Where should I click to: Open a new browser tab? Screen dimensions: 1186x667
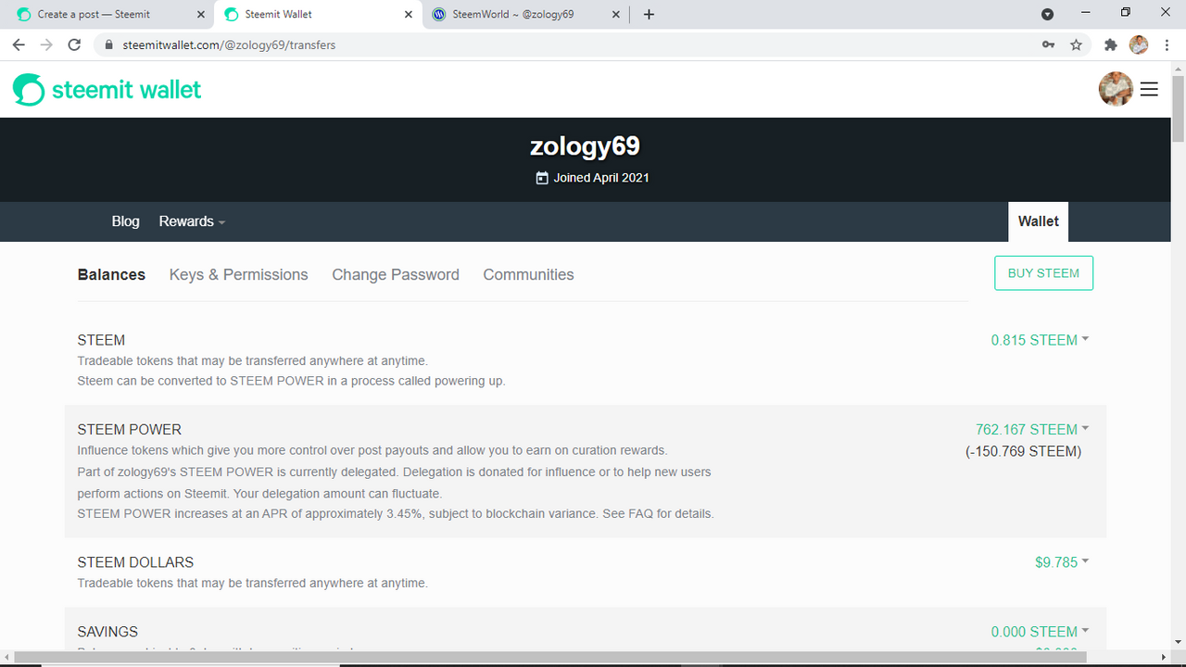pos(649,15)
